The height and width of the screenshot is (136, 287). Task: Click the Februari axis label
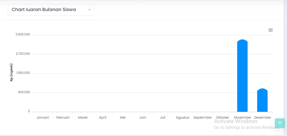(63, 117)
